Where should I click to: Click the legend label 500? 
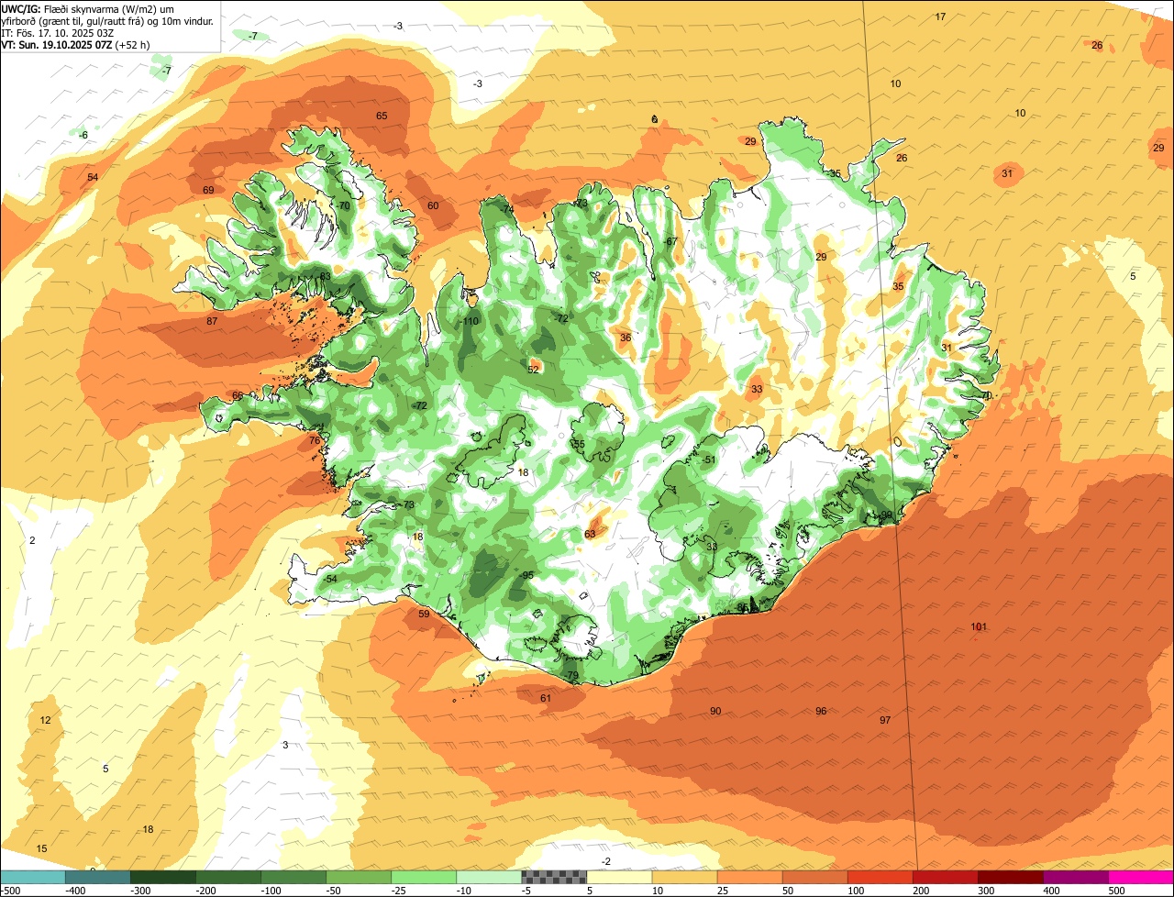coord(1116,891)
